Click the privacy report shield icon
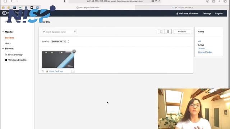 click(x=65, y=1)
